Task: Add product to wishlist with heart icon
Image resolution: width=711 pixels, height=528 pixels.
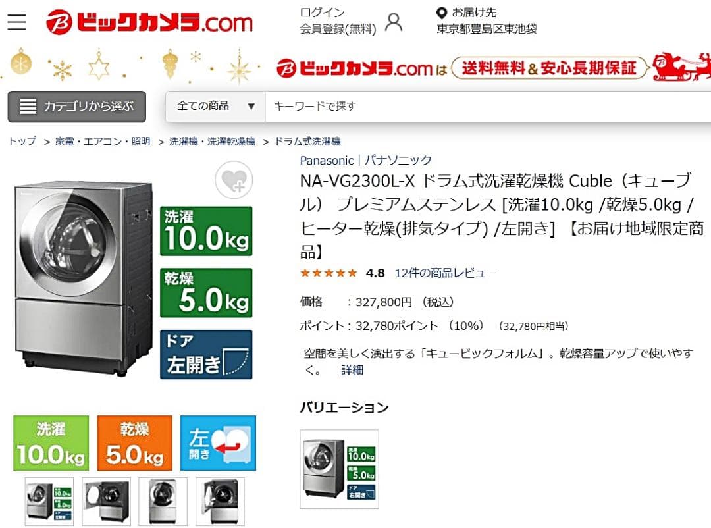Action: click(x=234, y=180)
